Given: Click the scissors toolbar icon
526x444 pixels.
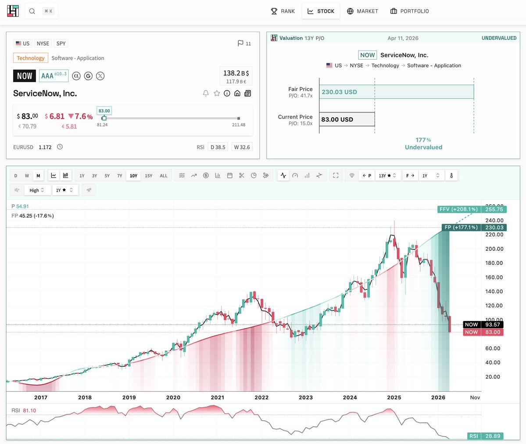Looking at the screenshot, I should (242, 175).
